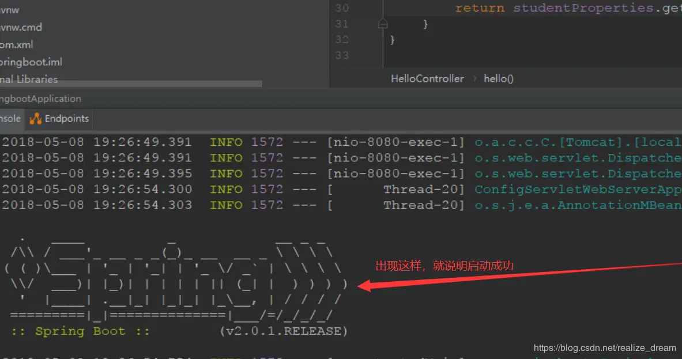Click the fold marker beside line 31
The height and width of the screenshot is (359, 682).
(x=383, y=24)
